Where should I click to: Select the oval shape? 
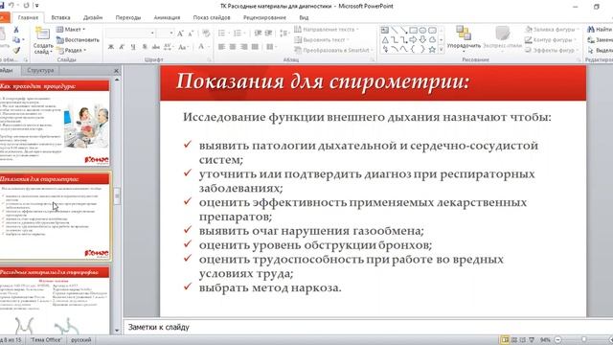422,30
